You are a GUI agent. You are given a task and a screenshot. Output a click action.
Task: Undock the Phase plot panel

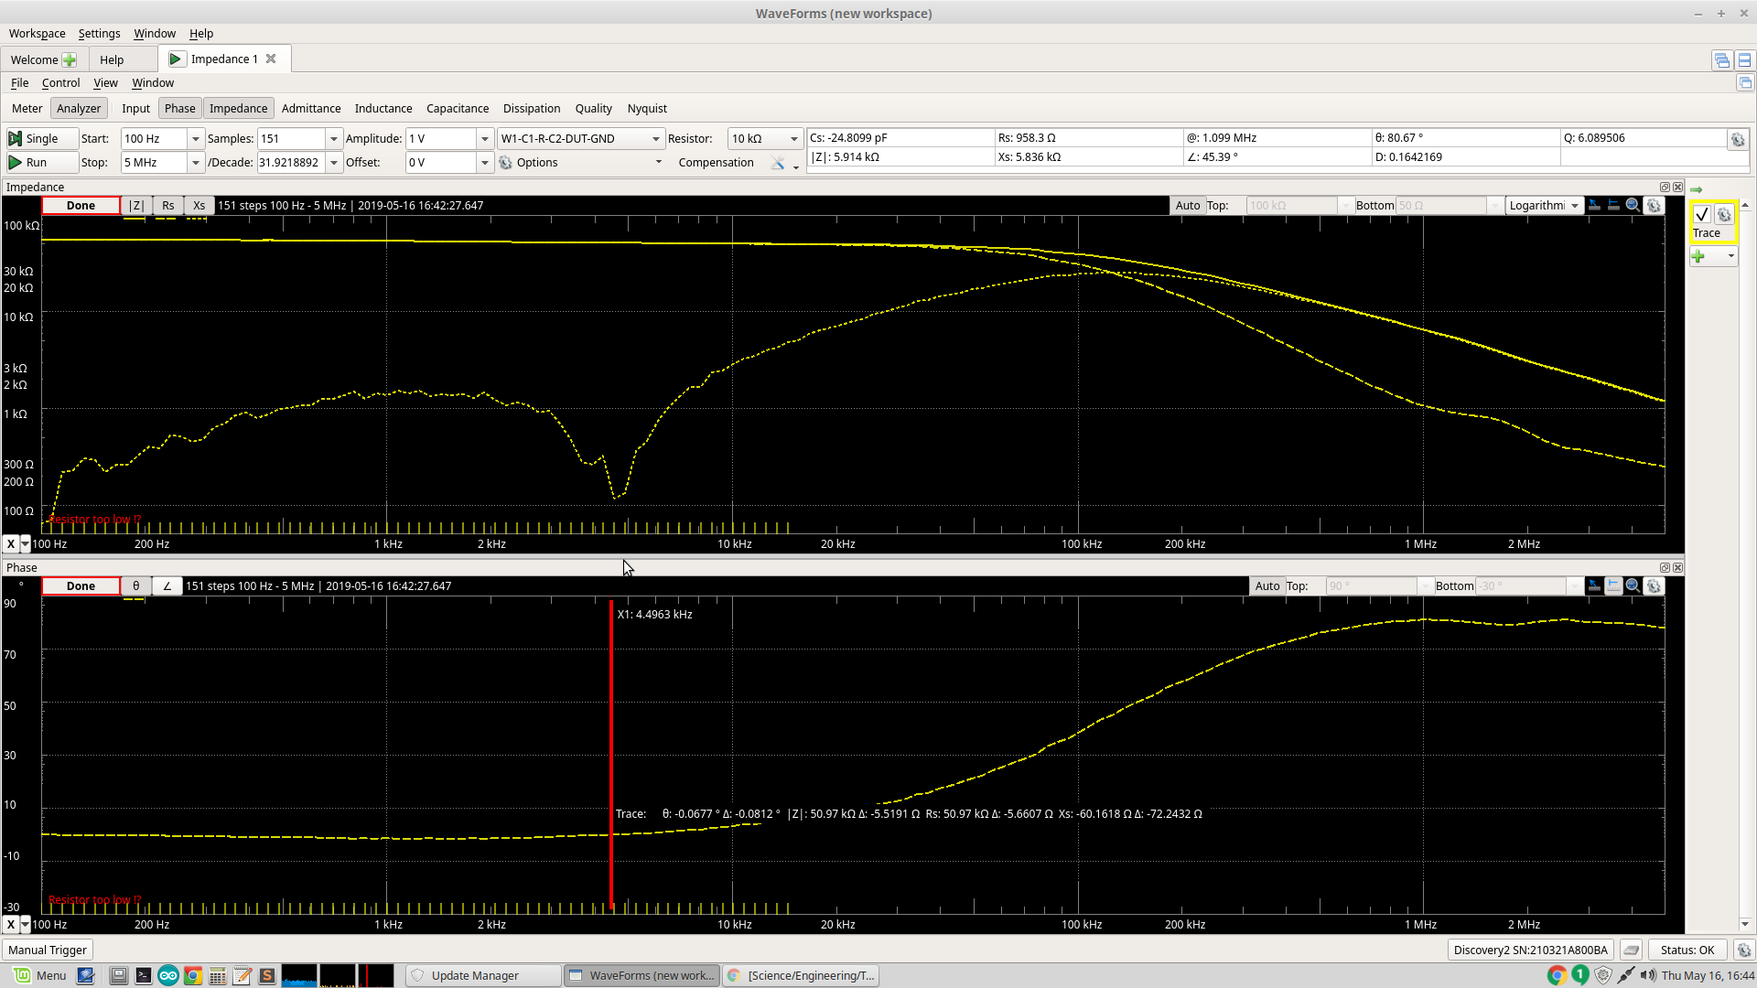click(1665, 567)
